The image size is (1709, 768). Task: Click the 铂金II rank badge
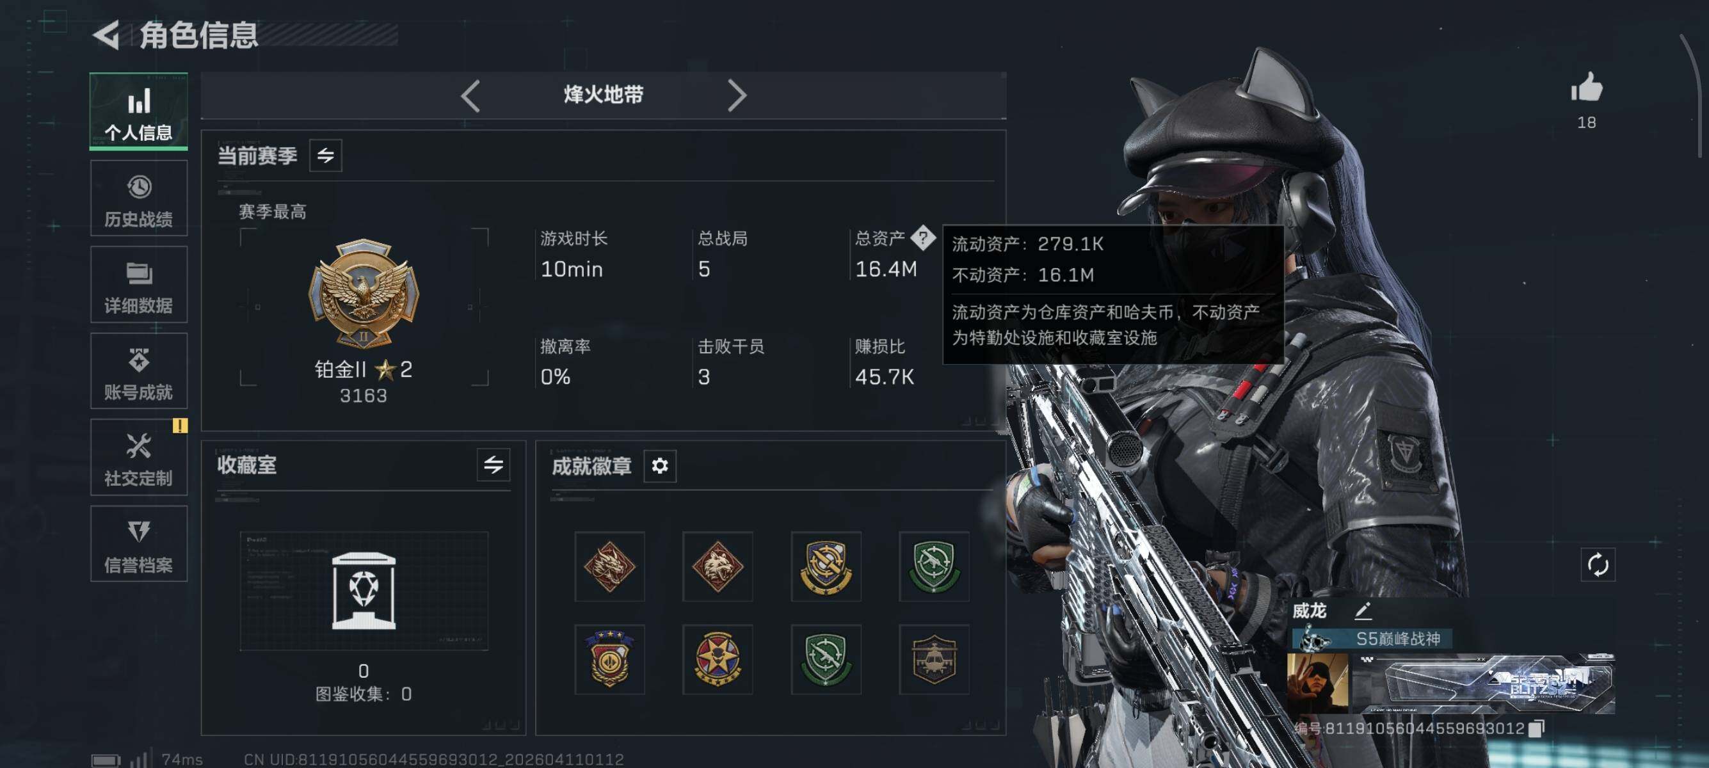coord(364,293)
